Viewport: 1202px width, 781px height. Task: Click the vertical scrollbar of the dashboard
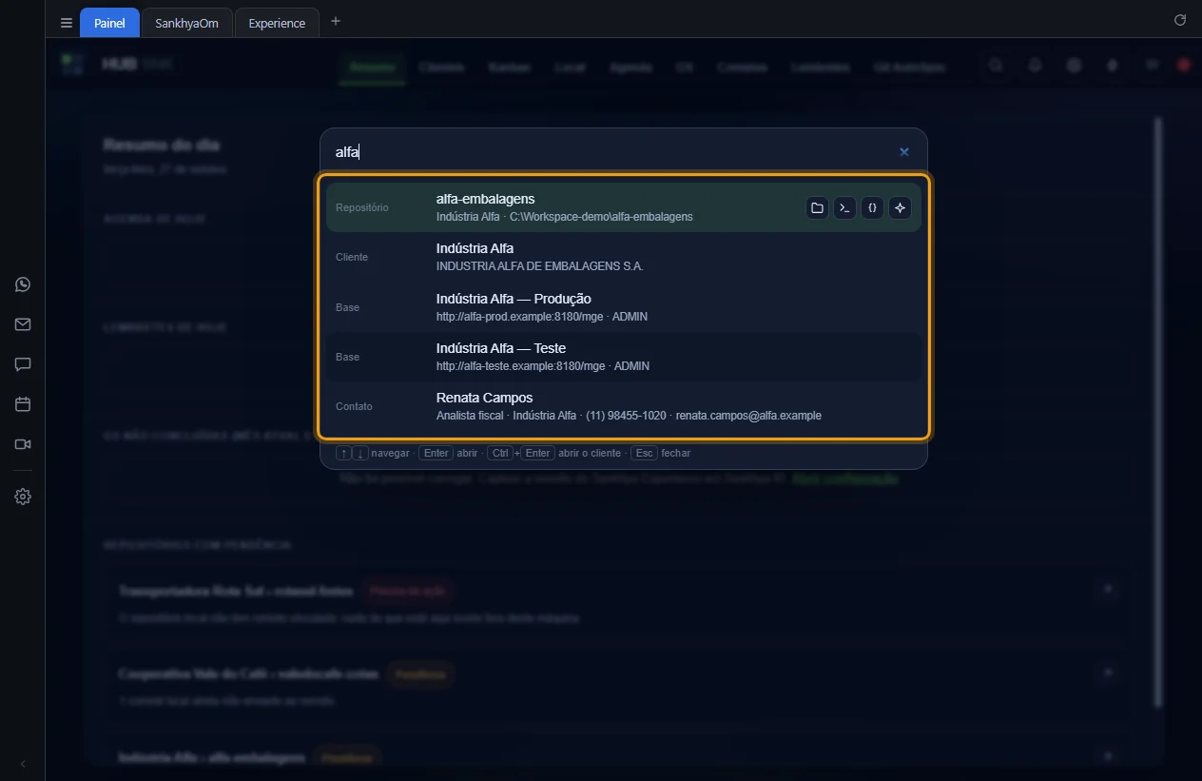[x=1157, y=412]
